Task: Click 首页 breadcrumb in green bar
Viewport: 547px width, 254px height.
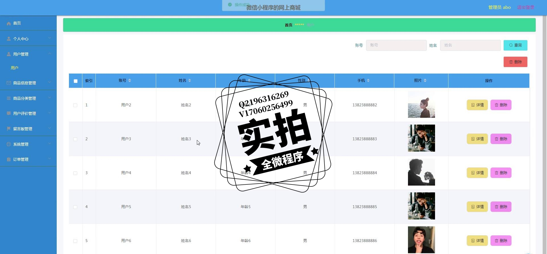Action: click(x=289, y=25)
